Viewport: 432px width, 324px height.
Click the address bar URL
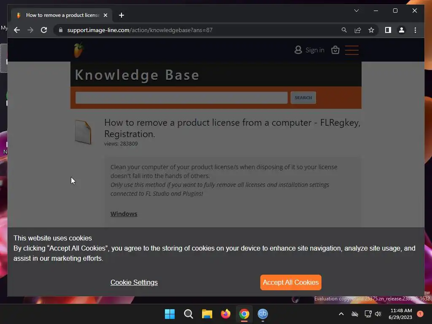click(140, 30)
